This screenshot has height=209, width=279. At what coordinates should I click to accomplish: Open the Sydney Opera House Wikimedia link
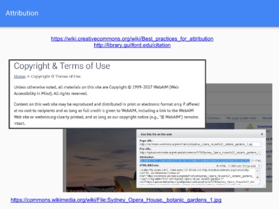pos(116,200)
